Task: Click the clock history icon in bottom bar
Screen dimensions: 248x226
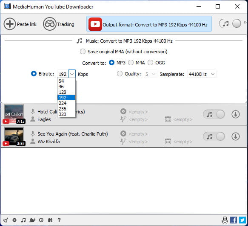Action: (41, 220)
